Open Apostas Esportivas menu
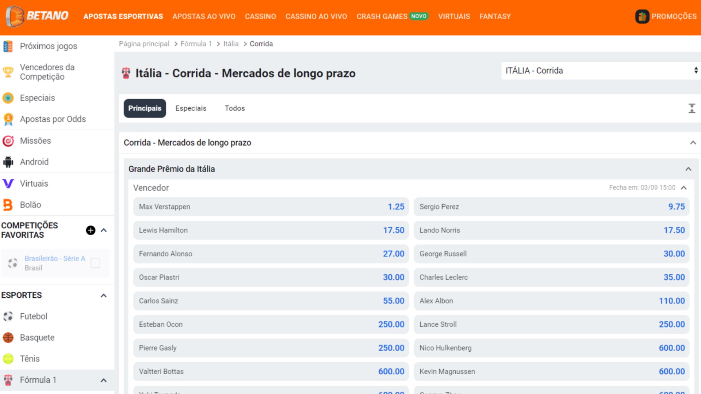Image resolution: width=701 pixels, height=394 pixels. [x=123, y=16]
